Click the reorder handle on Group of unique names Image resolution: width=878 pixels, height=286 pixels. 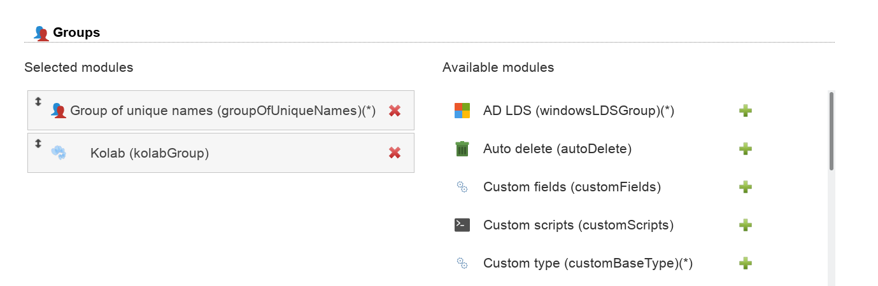tap(38, 101)
